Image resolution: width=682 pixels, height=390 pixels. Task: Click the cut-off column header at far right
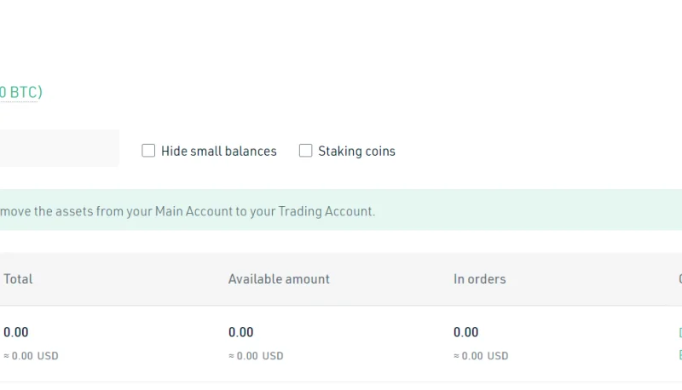[x=679, y=278]
